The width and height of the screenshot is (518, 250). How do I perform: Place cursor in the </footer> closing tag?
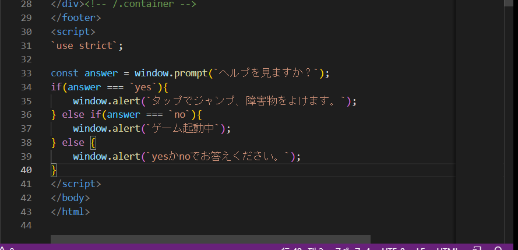76,18
